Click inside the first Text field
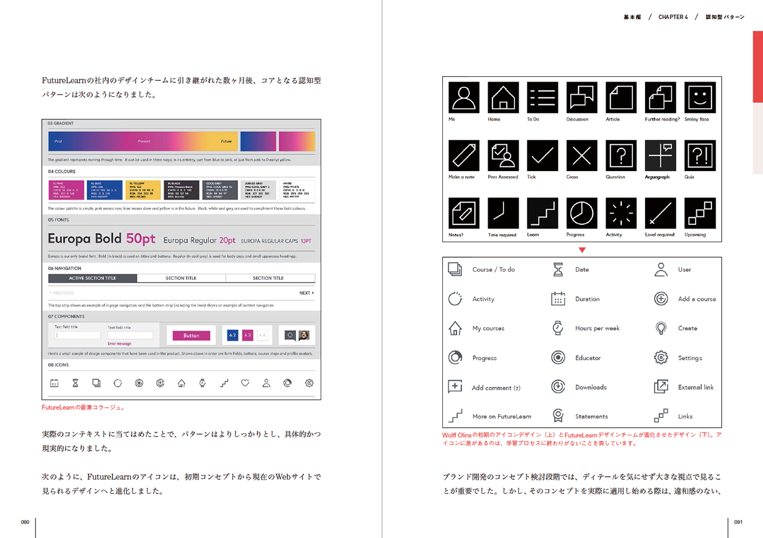763x538 pixels. click(77, 335)
